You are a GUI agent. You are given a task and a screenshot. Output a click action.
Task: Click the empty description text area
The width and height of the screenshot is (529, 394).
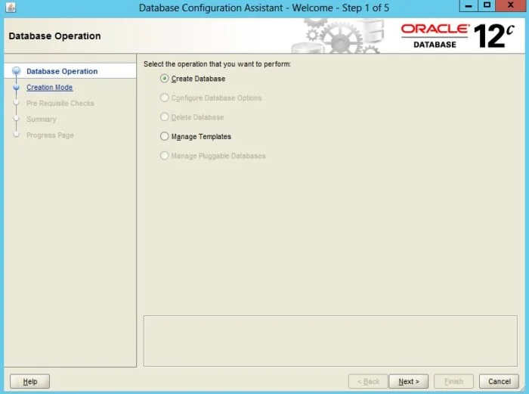tap(330, 341)
